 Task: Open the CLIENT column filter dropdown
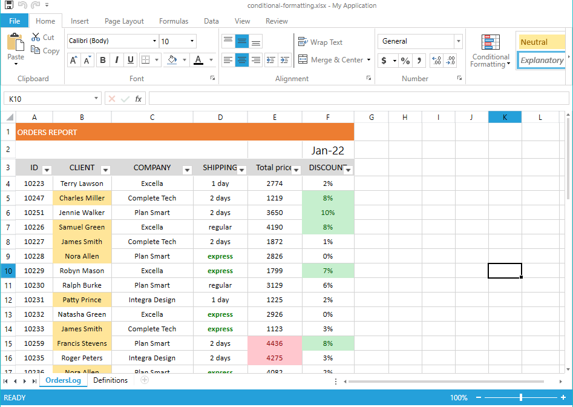click(105, 171)
